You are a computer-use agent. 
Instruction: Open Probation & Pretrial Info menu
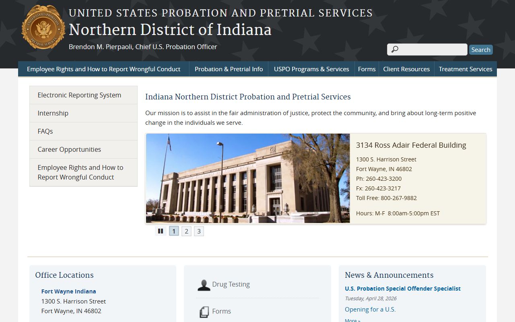pos(229,69)
